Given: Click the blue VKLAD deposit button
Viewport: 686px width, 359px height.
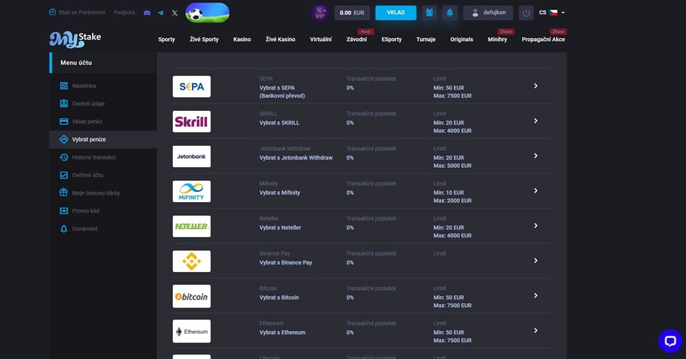Looking at the screenshot, I should pos(395,12).
